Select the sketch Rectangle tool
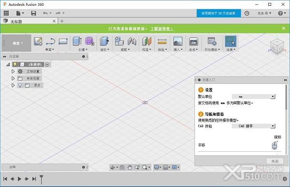The width and height of the screenshot is (290, 187). click(x=63, y=42)
